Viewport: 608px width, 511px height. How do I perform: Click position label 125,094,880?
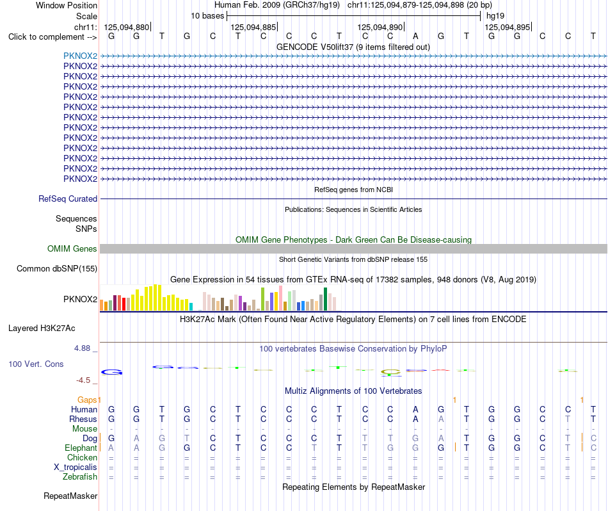[127, 27]
